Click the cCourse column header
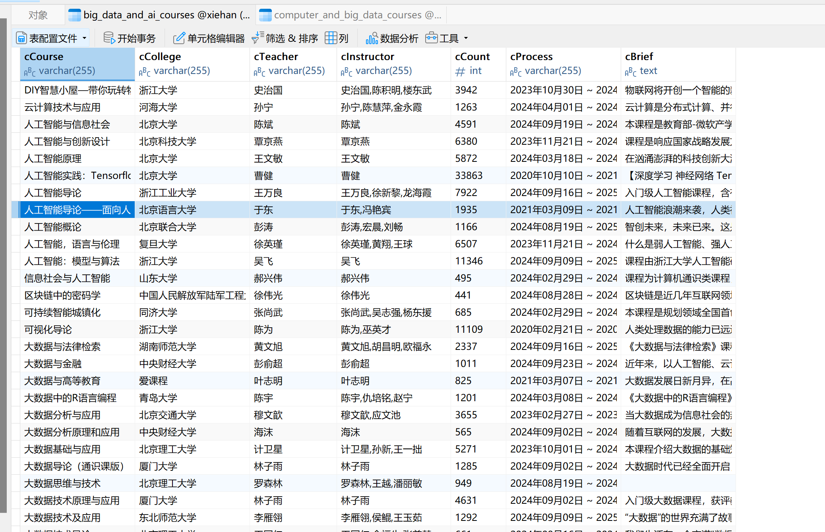Image resolution: width=825 pixels, height=532 pixels. click(x=77, y=64)
